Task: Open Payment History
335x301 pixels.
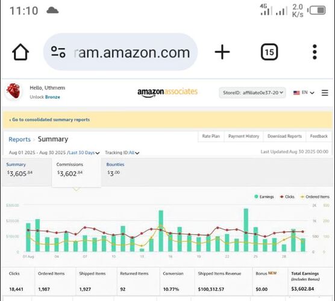Action: (243, 136)
